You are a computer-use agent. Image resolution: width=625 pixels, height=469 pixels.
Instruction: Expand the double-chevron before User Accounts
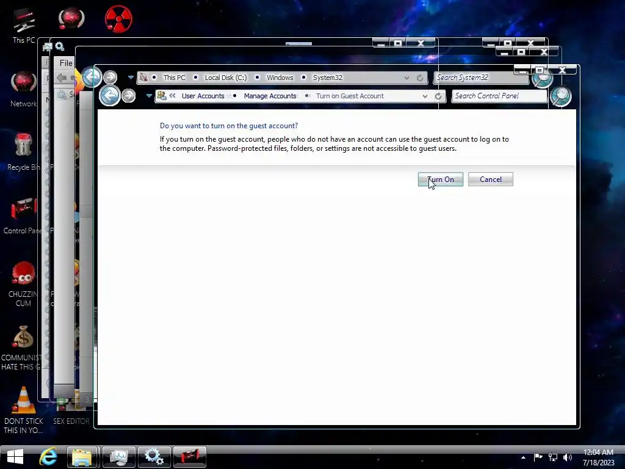pos(172,96)
